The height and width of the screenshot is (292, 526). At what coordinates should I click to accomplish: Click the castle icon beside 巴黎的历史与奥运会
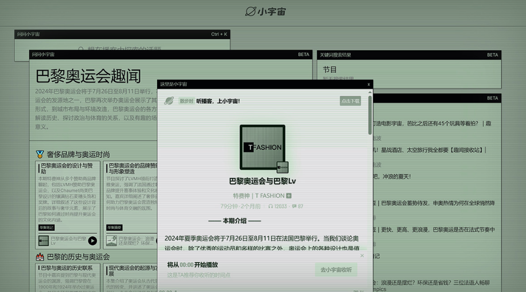40,257
